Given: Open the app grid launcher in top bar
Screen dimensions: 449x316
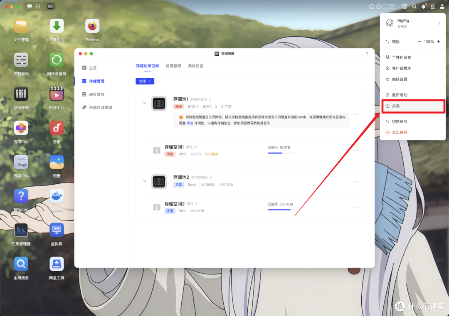Looking at the screenshot, I should [x=38, y=6].
